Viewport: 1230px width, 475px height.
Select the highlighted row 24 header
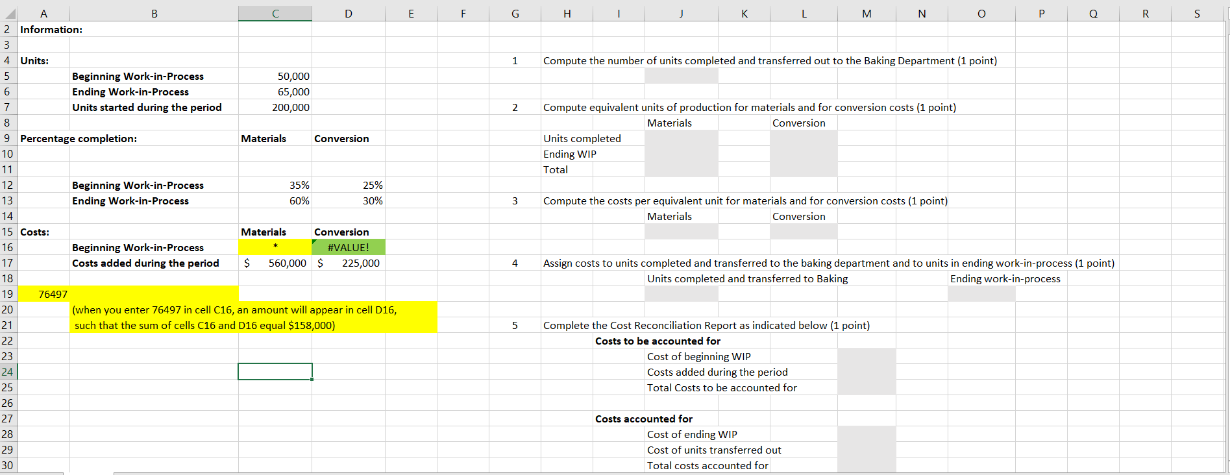8,372
